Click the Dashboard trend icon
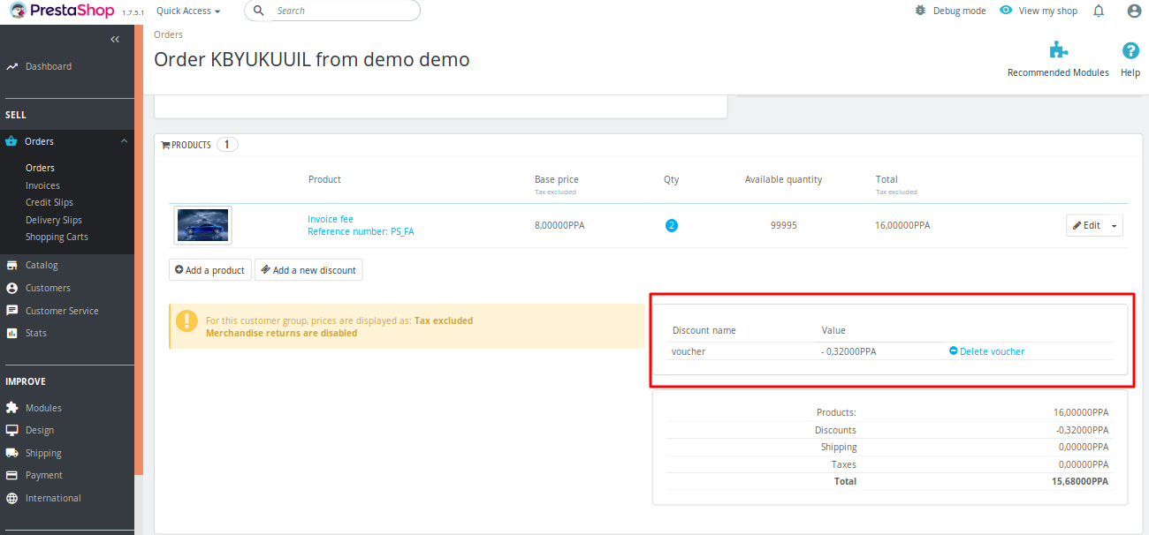Screen dimensions: 1149x535 pyautogui.click(x=12, y=66)
